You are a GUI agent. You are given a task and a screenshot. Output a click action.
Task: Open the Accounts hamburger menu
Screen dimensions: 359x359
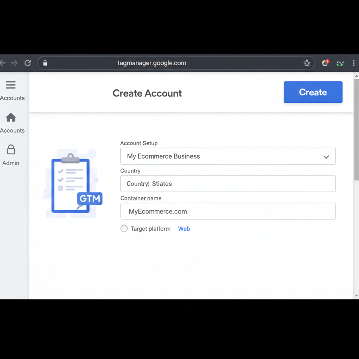11,85
